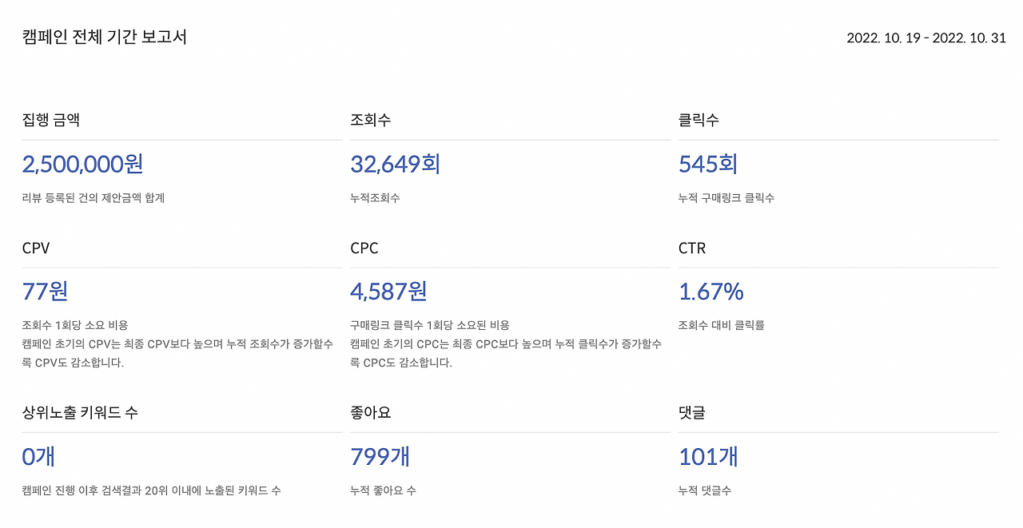Click the 조회수 heading
Viewport: 1023px width, 528px height.
371,120
